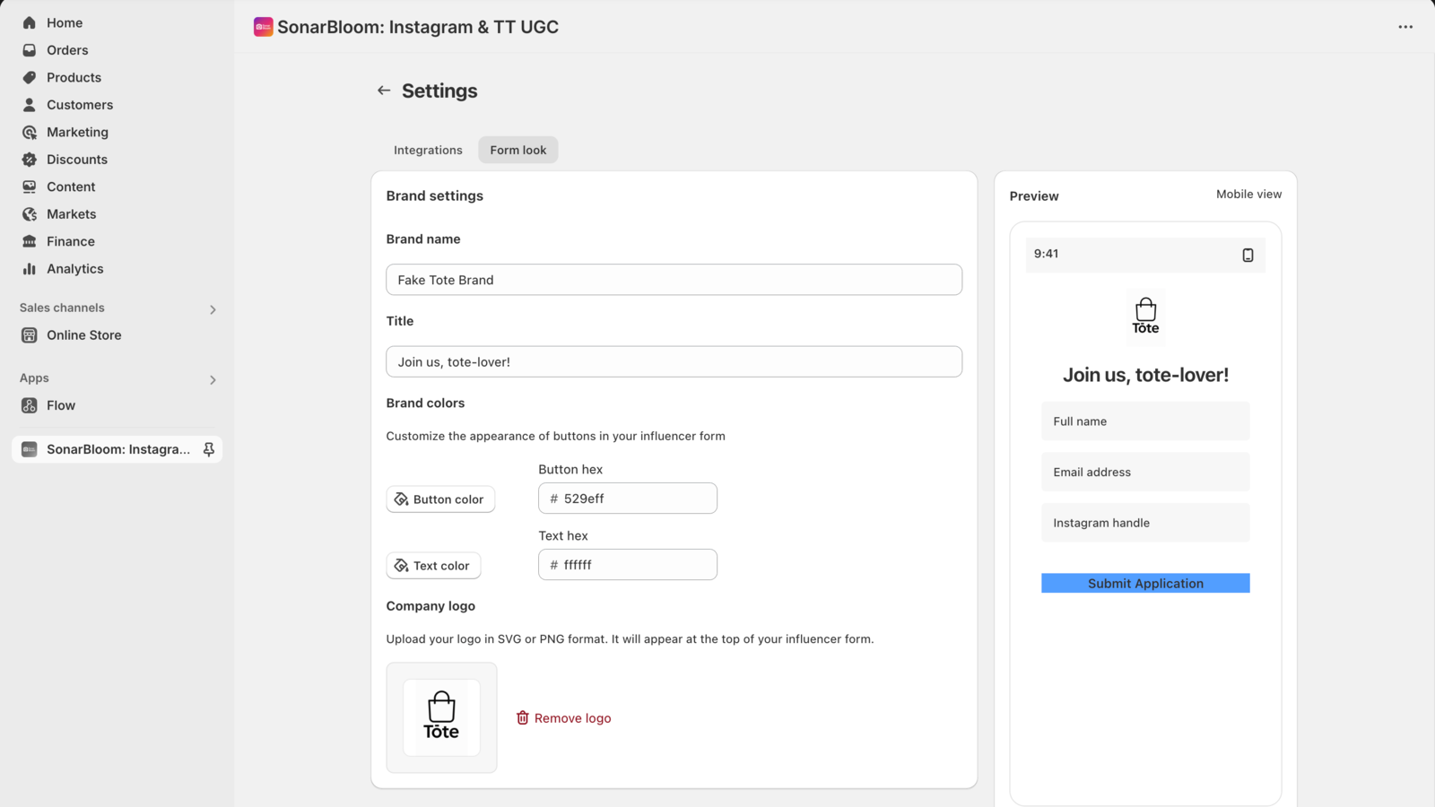
Task: Click the Brand name input field
Action: (674, 280)
